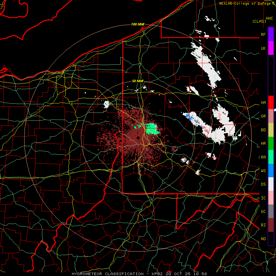Click the HR legend label
The image size is (276, 276).
point(263,144)
